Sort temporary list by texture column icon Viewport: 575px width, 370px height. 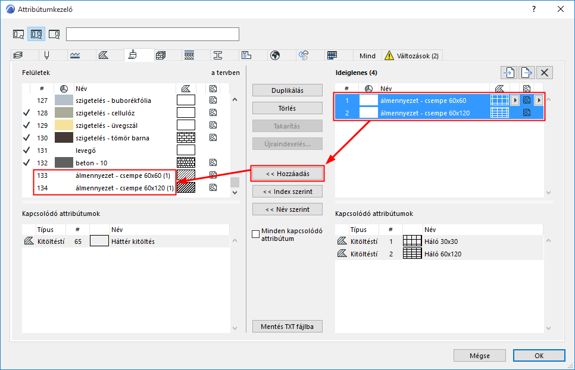pos(527,89)
